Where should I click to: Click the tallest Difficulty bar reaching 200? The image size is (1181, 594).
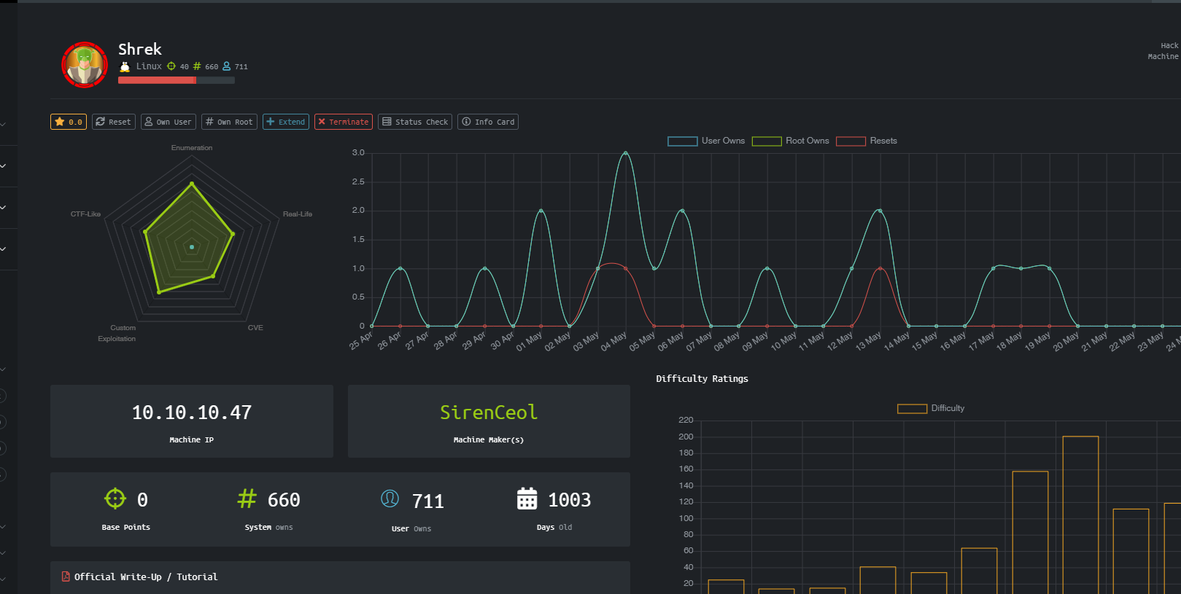click(1080, 515)
